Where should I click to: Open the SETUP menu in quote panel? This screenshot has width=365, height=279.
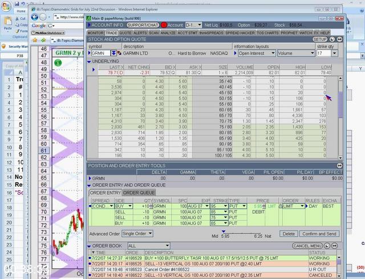(320, 39)
